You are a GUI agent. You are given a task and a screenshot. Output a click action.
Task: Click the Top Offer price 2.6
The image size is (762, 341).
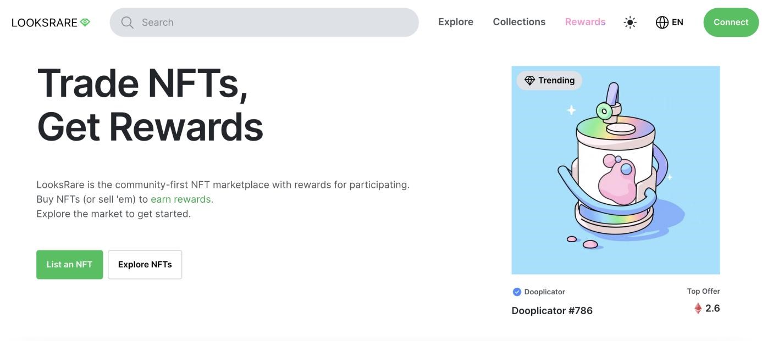pos(713,309)
